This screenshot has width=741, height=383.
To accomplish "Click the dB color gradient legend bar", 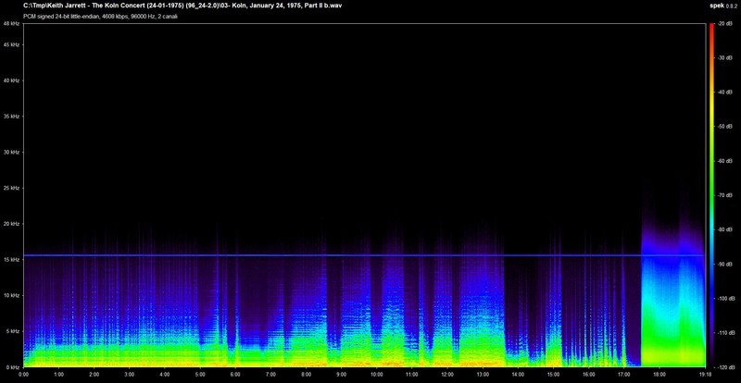I will pyautogui.click(x=711, y=195).
